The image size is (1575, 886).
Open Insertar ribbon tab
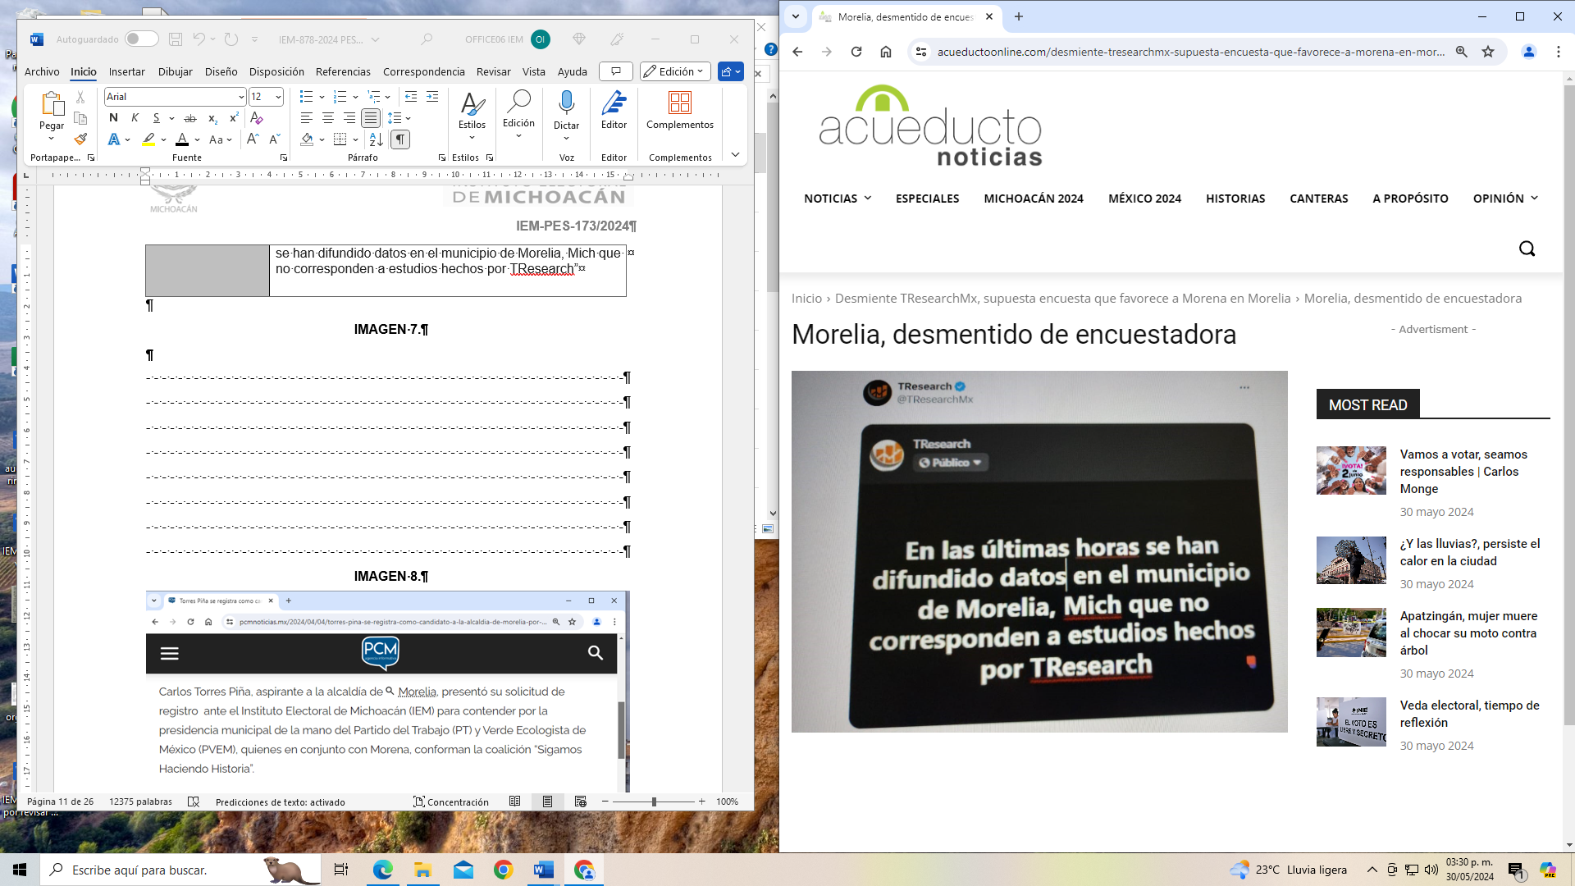pyautogui.click(x=126, y=71)
